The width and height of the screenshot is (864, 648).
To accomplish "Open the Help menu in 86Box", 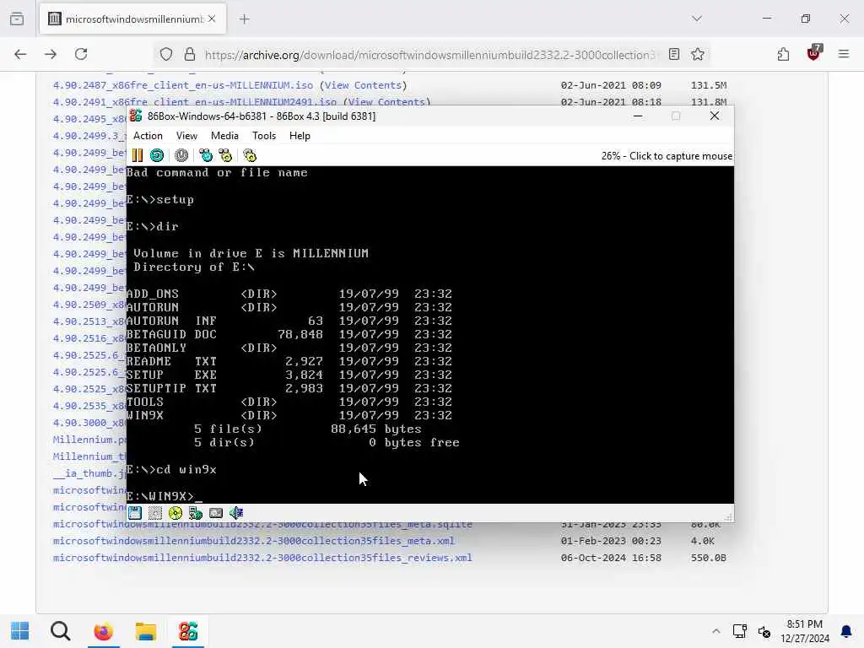I will click(x=300, y=136).
